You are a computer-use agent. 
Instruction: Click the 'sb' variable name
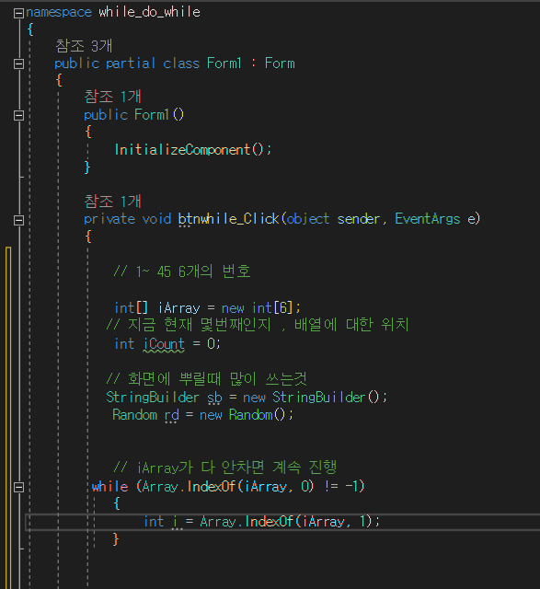214,398
